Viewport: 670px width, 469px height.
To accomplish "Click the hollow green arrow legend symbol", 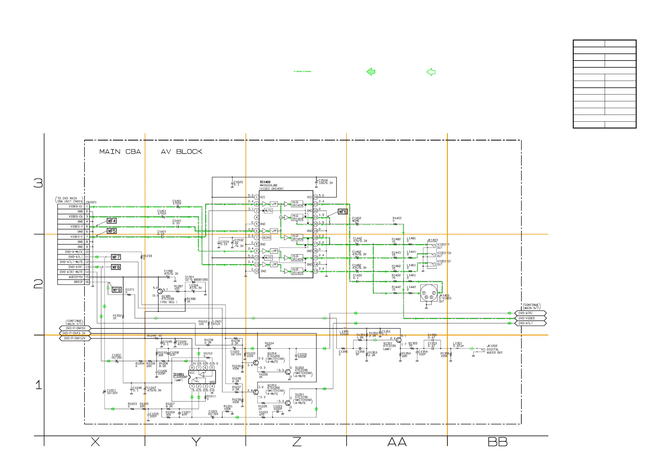I will point(431,72).
